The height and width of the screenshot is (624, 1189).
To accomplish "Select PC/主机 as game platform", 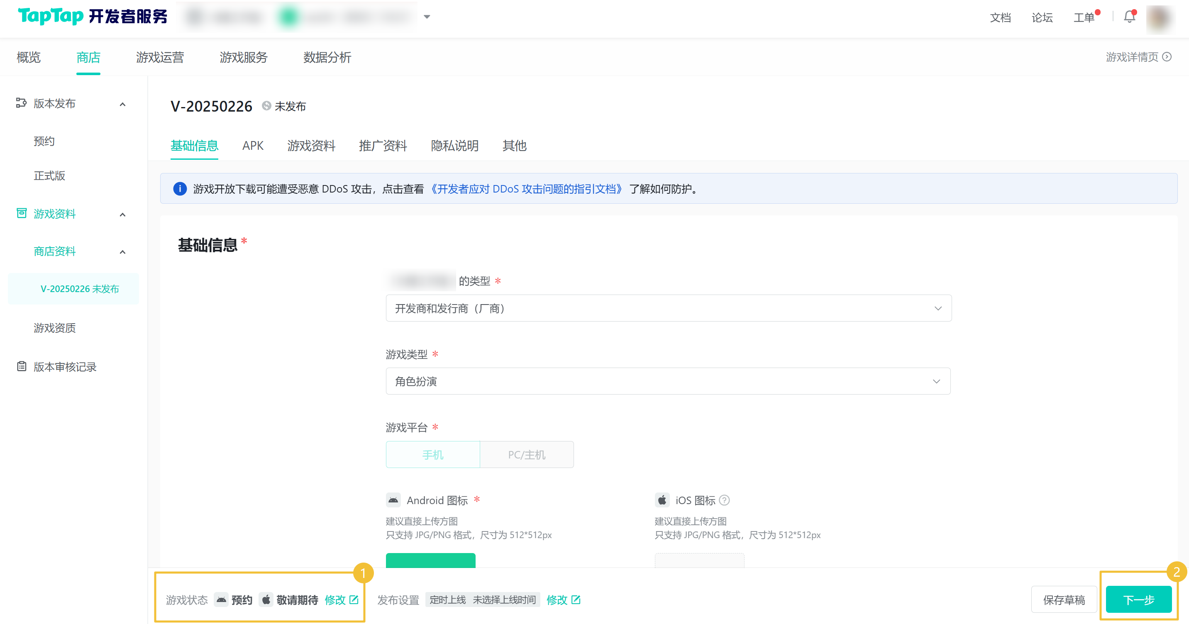I will click(527, 455).
